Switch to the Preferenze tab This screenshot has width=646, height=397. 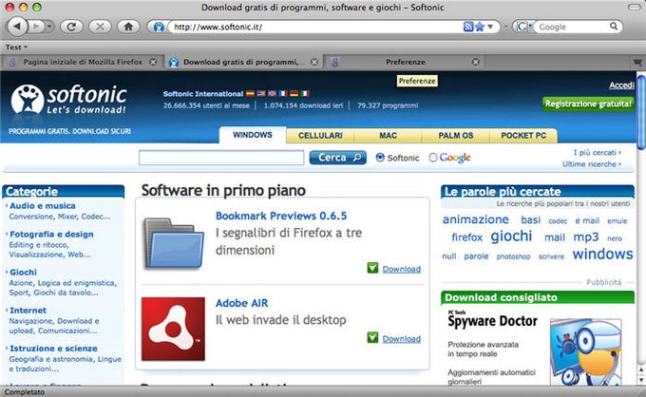(405, 62)
